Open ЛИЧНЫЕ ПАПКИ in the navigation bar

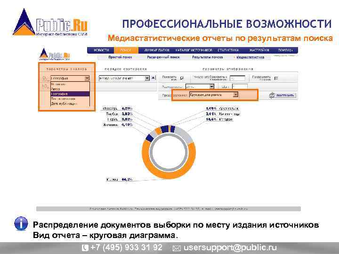(x=157, y=50)
